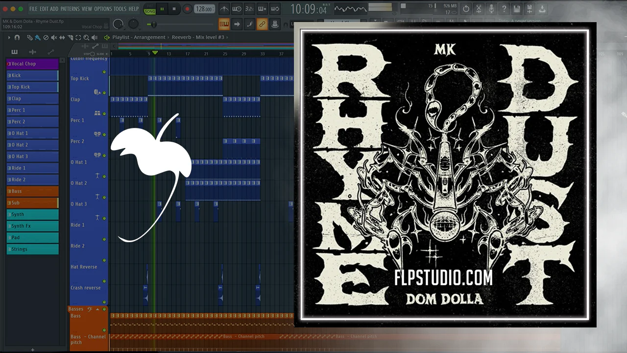Viewport: 627px width, 353px height.
Task: Open the FILE menu
Action: pos(33,9)
